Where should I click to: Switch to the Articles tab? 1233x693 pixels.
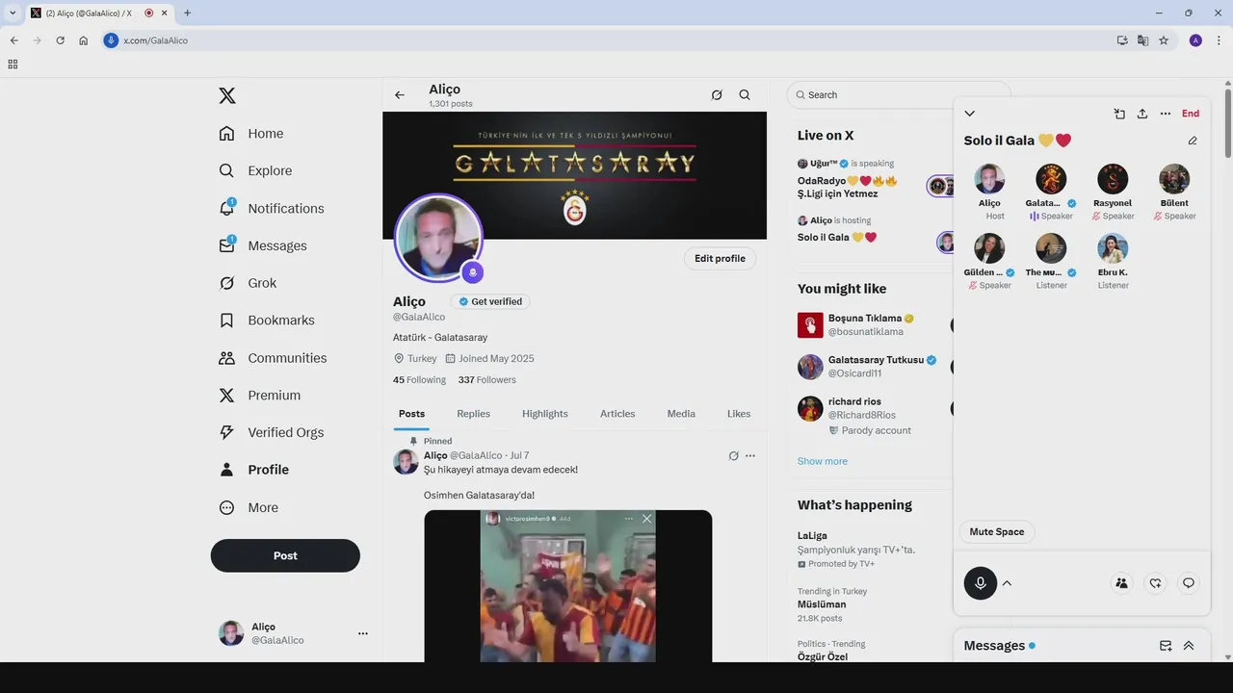tap(617, 414)
